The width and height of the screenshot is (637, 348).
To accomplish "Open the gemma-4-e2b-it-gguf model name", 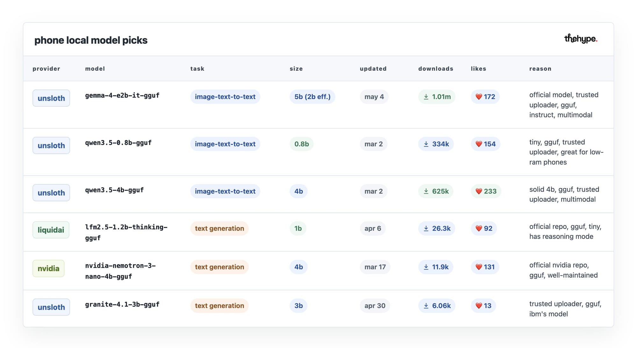I will [x=122, y=95].
